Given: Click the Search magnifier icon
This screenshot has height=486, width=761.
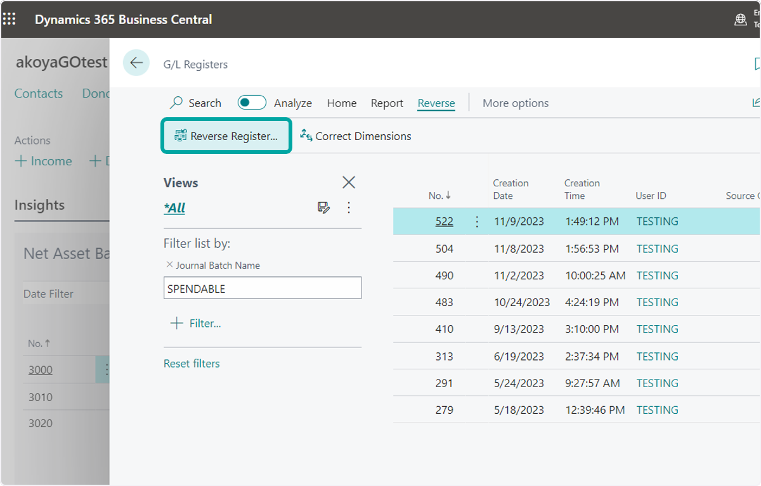Looking at the screenshot, I should click(x=176, y=103).
